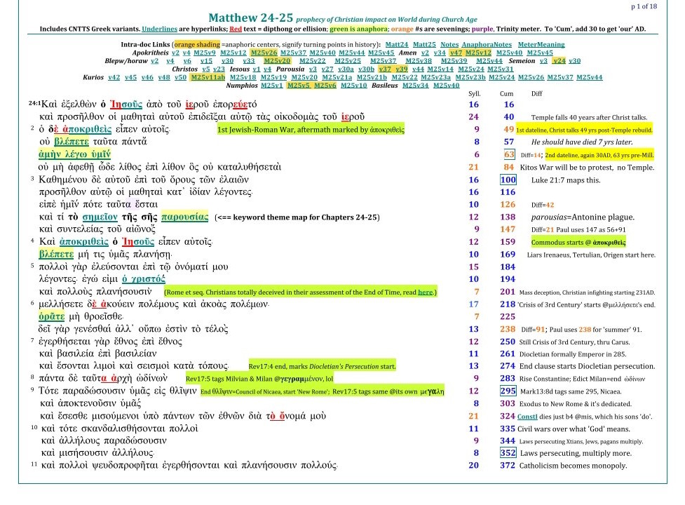Follow the Notes link in Intra-doc Links
Image resolution: width=685 pixels, height=505 pixels.
tap(449, 45)
